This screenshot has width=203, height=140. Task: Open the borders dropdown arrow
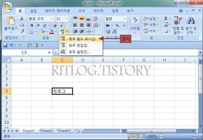(x=36, y=31)
